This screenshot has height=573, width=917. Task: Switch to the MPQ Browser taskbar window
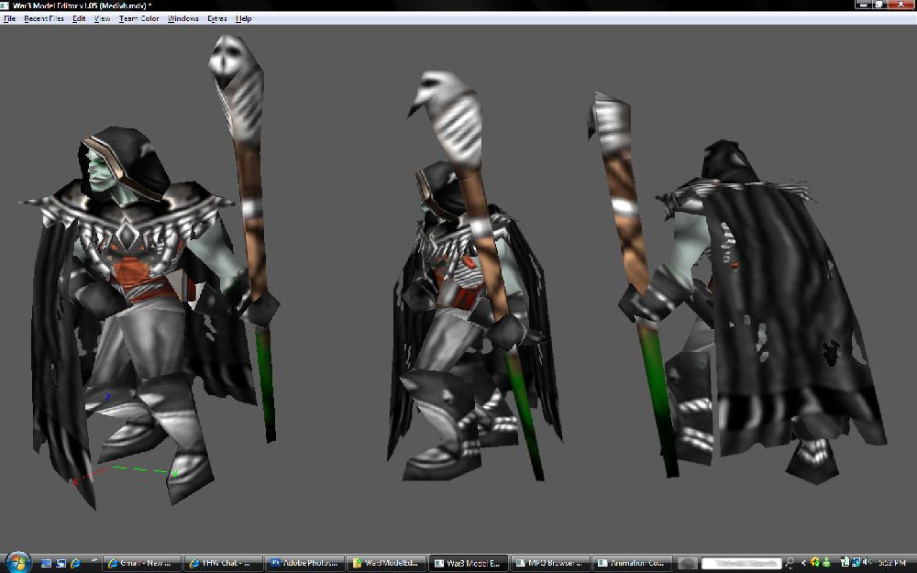[548, 563]
